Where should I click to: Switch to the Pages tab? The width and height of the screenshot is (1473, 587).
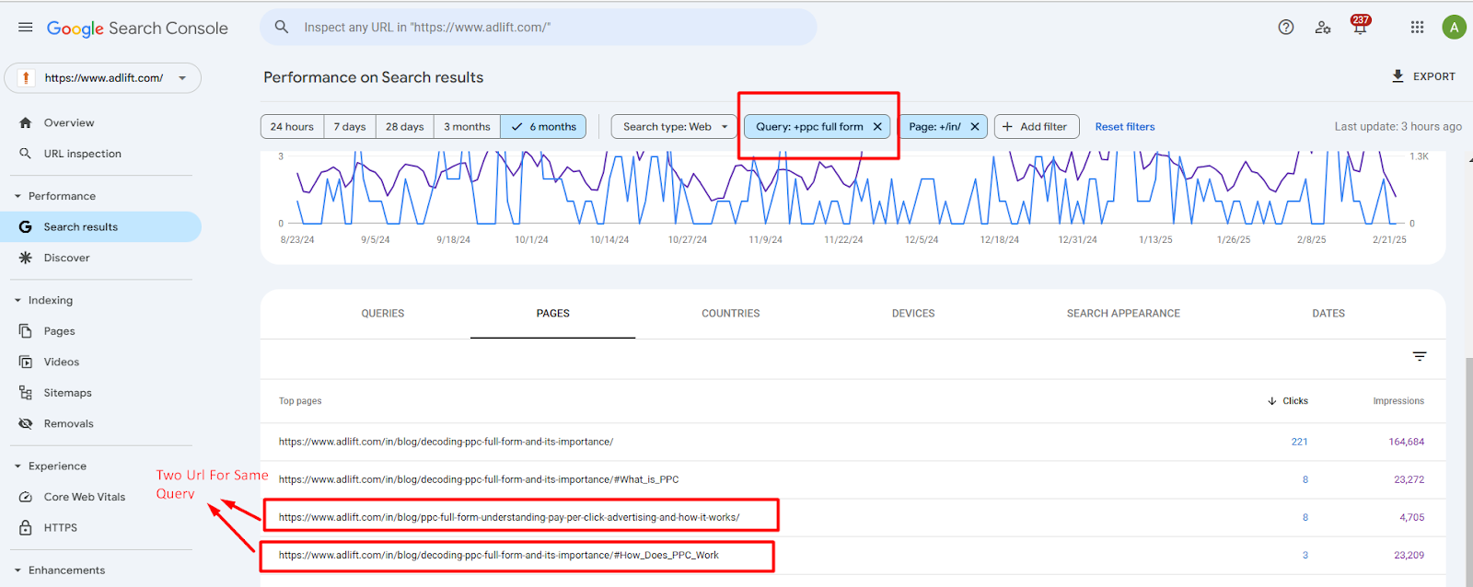[x=553, y=314]
